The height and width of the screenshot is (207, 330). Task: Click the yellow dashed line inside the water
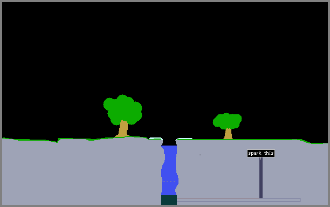coord(169,182)
